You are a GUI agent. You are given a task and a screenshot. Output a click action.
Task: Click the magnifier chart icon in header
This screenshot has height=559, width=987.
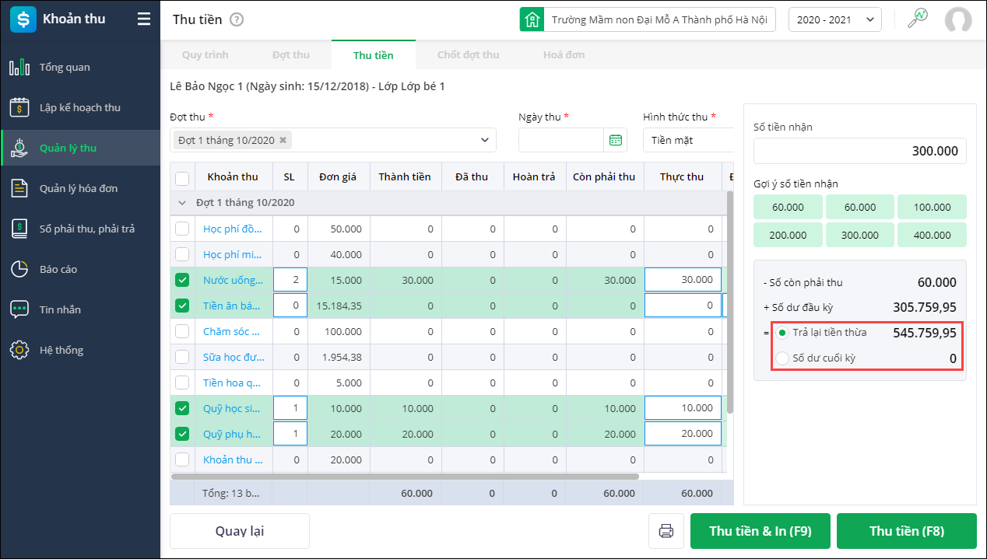tap(918, 19)
